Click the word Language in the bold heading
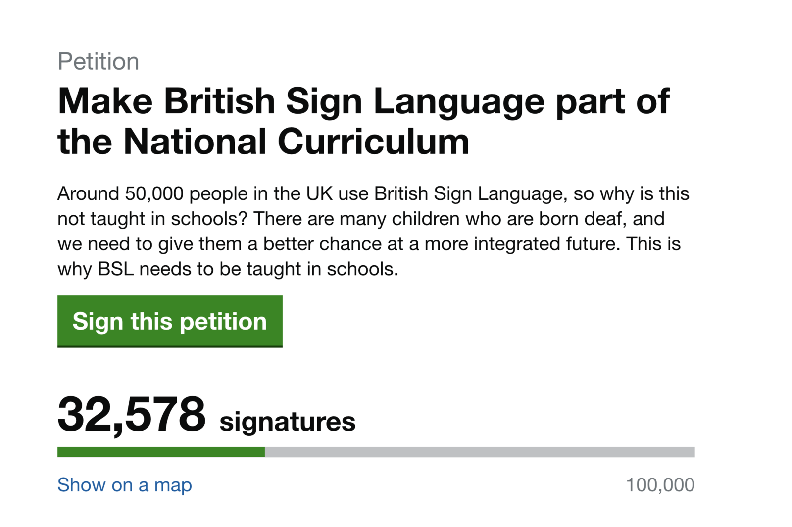Image resolution: width=792 pixels, height=527 pixels. click(459, 103)
